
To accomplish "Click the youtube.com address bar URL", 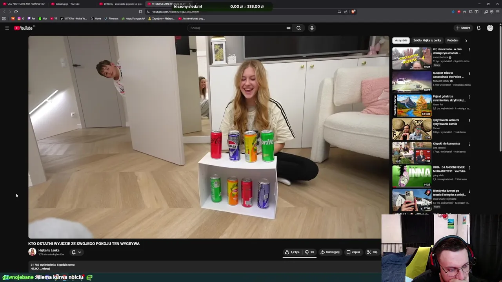I will click(176, 12).
